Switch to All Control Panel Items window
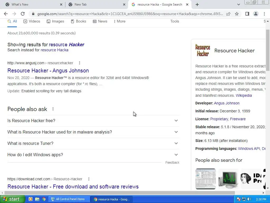270x203 pixels. [69, 199]
